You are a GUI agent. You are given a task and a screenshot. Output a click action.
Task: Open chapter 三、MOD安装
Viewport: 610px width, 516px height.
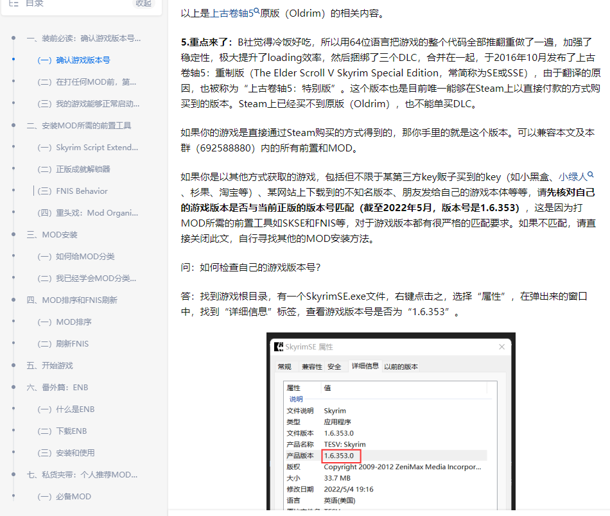tap(53, 234)
